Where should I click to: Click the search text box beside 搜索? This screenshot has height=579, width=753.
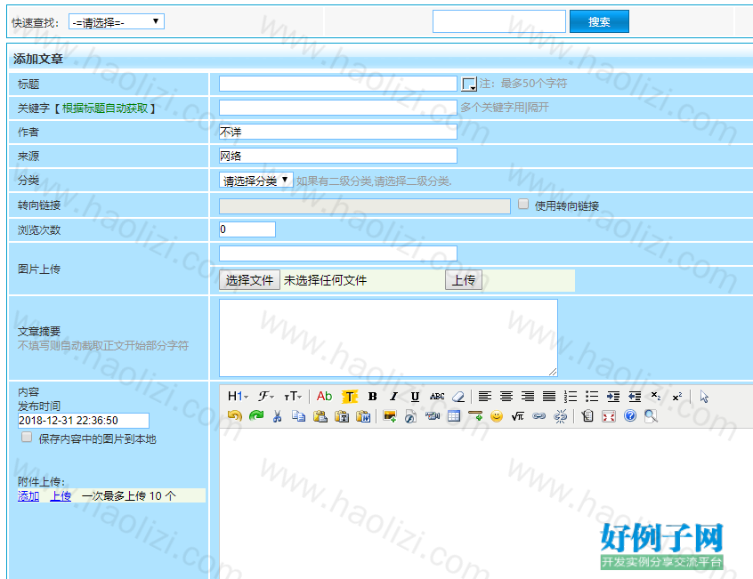tap(499, 21)
